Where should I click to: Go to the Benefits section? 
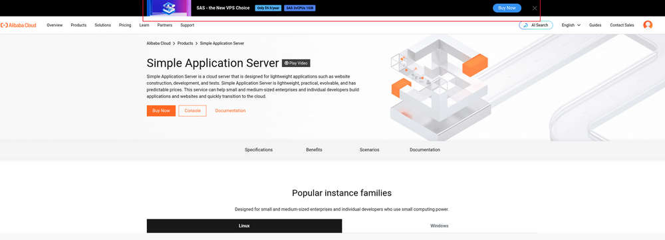tap(314, 150)
